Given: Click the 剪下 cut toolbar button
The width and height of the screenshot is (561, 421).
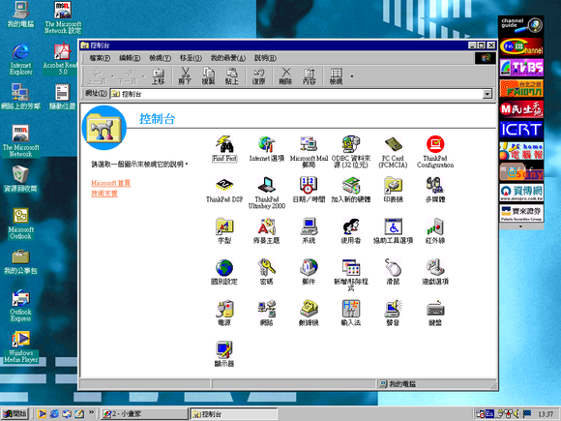Looking at the screenshot, I should pos(185,76).
